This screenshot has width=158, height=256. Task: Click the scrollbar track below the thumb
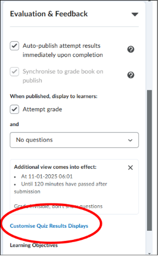coord(149,242)
